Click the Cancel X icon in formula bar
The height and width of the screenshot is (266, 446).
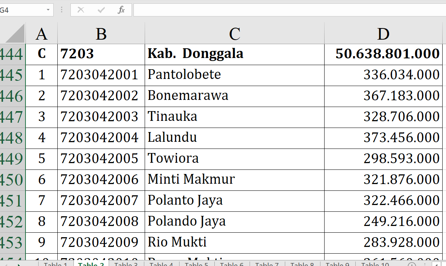[x=81, y=10]
